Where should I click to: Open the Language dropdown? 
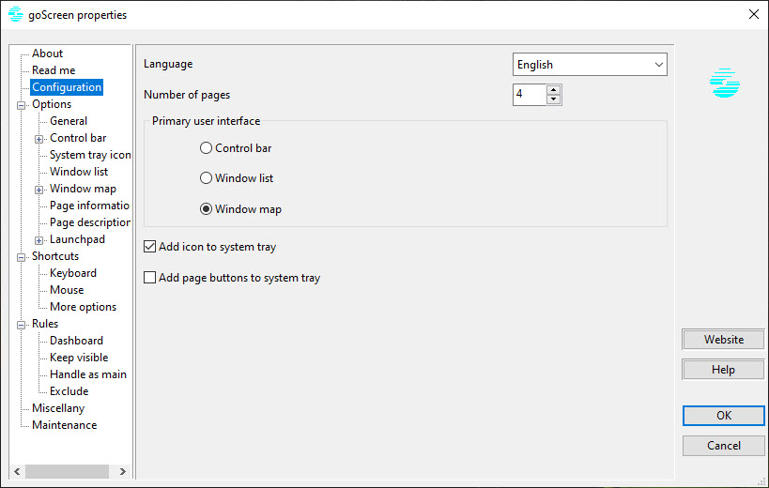point(590,65)
